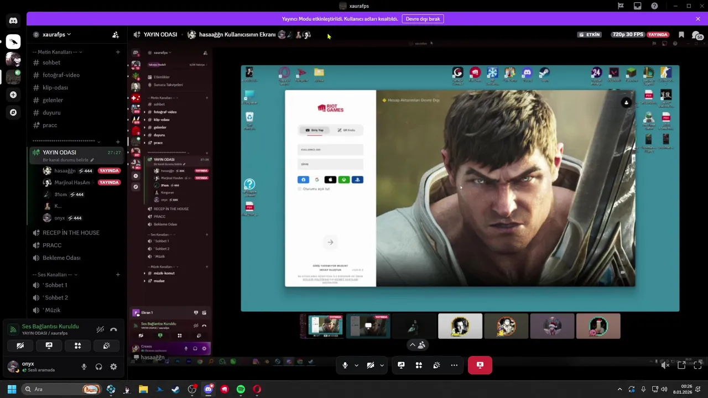The image size is (708, 398).
Task: Collapse the Ses Kanalları category
Action: pos(54,275)
